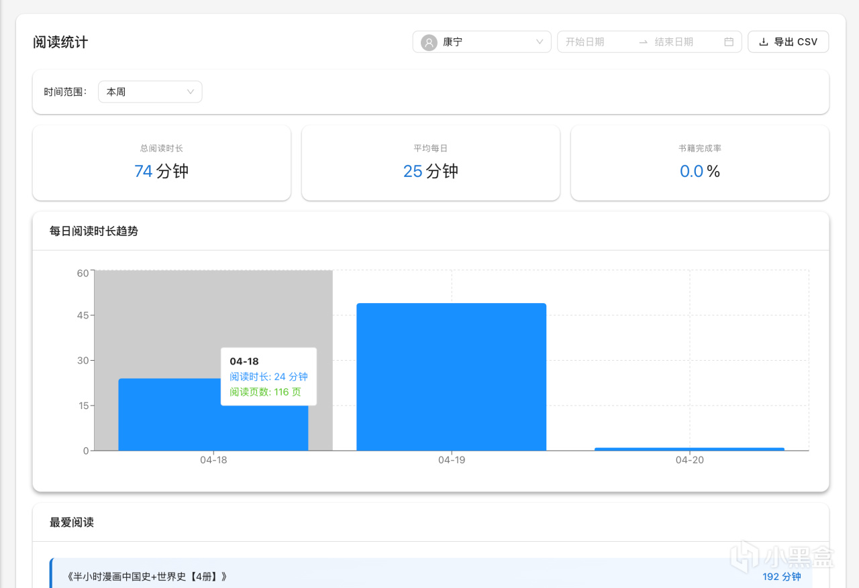Screen dimensions: 859x588
Task: Click the 平均每日 25 分钟 card
Action: [x=431, y=163]
